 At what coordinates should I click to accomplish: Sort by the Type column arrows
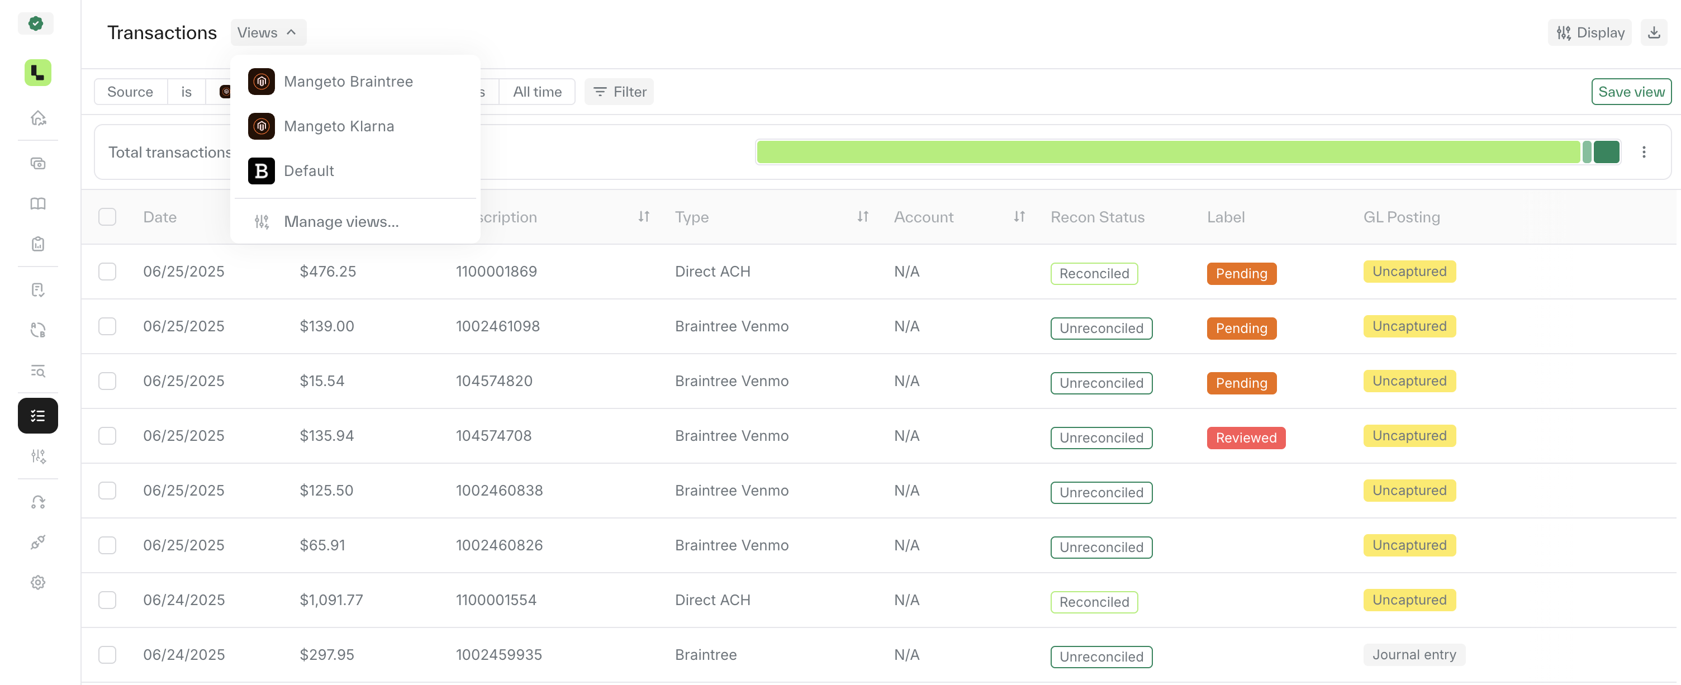coord(863,217)
